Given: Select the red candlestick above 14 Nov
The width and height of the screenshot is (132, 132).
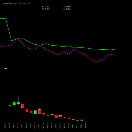Looking at the screenshot, I should (27, 110).
